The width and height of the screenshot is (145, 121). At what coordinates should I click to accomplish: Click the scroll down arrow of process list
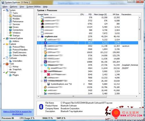(x=140, y=93)
